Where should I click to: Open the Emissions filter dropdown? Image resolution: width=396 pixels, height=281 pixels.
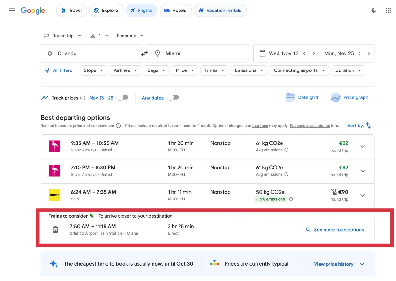pos(249,70)
